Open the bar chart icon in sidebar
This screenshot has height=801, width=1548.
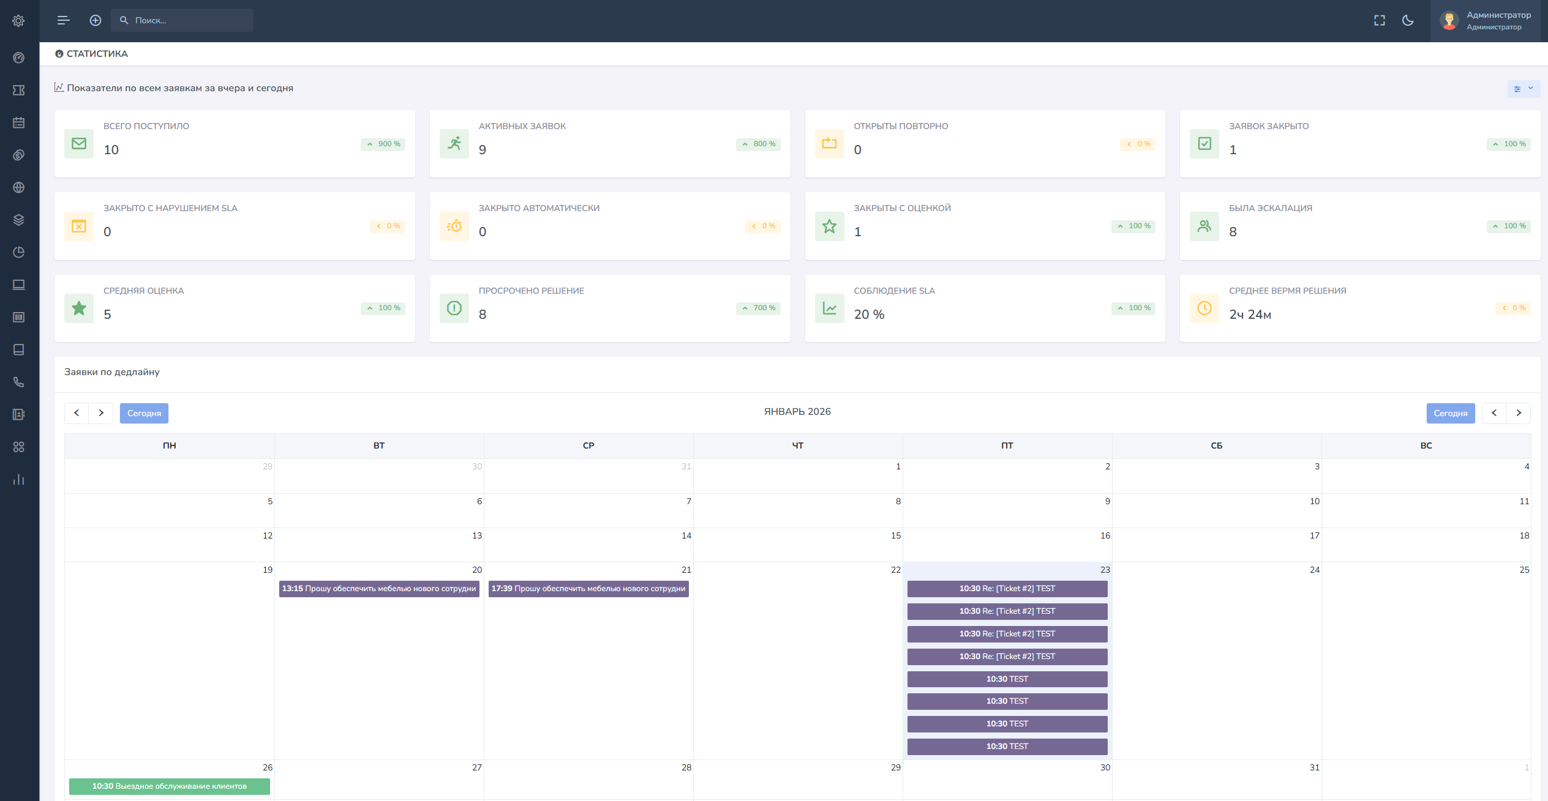pos(19,479)
